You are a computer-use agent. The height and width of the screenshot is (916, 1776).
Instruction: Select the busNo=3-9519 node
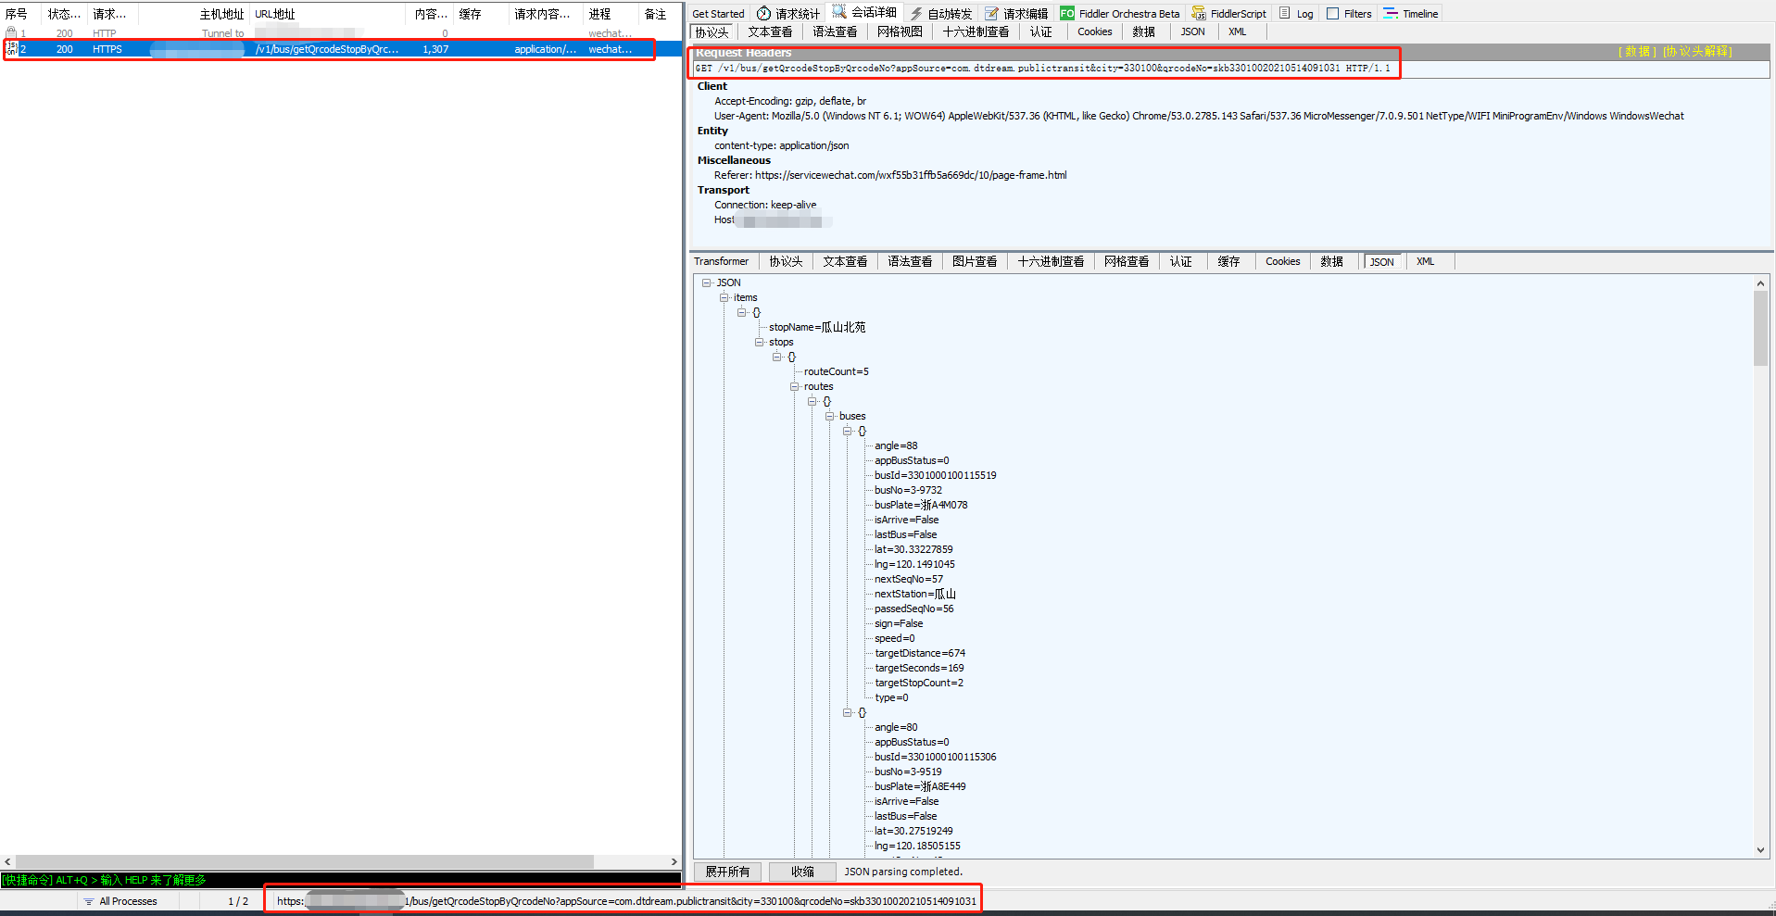click(x=908, y=772)
